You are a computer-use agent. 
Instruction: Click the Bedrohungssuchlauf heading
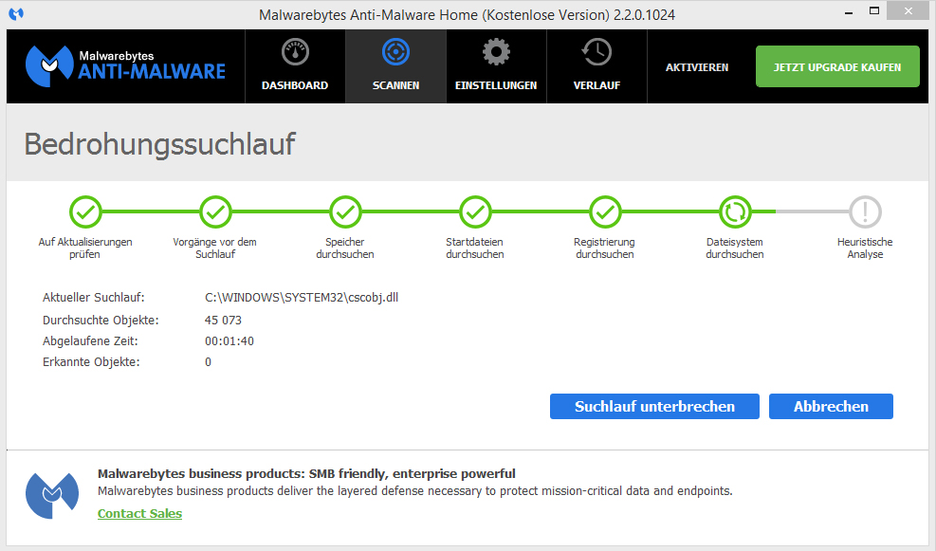[159, 144]
